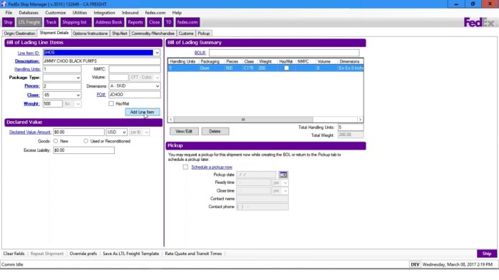Click the summary table horizontal scrollbar thumb

point(244,120)
